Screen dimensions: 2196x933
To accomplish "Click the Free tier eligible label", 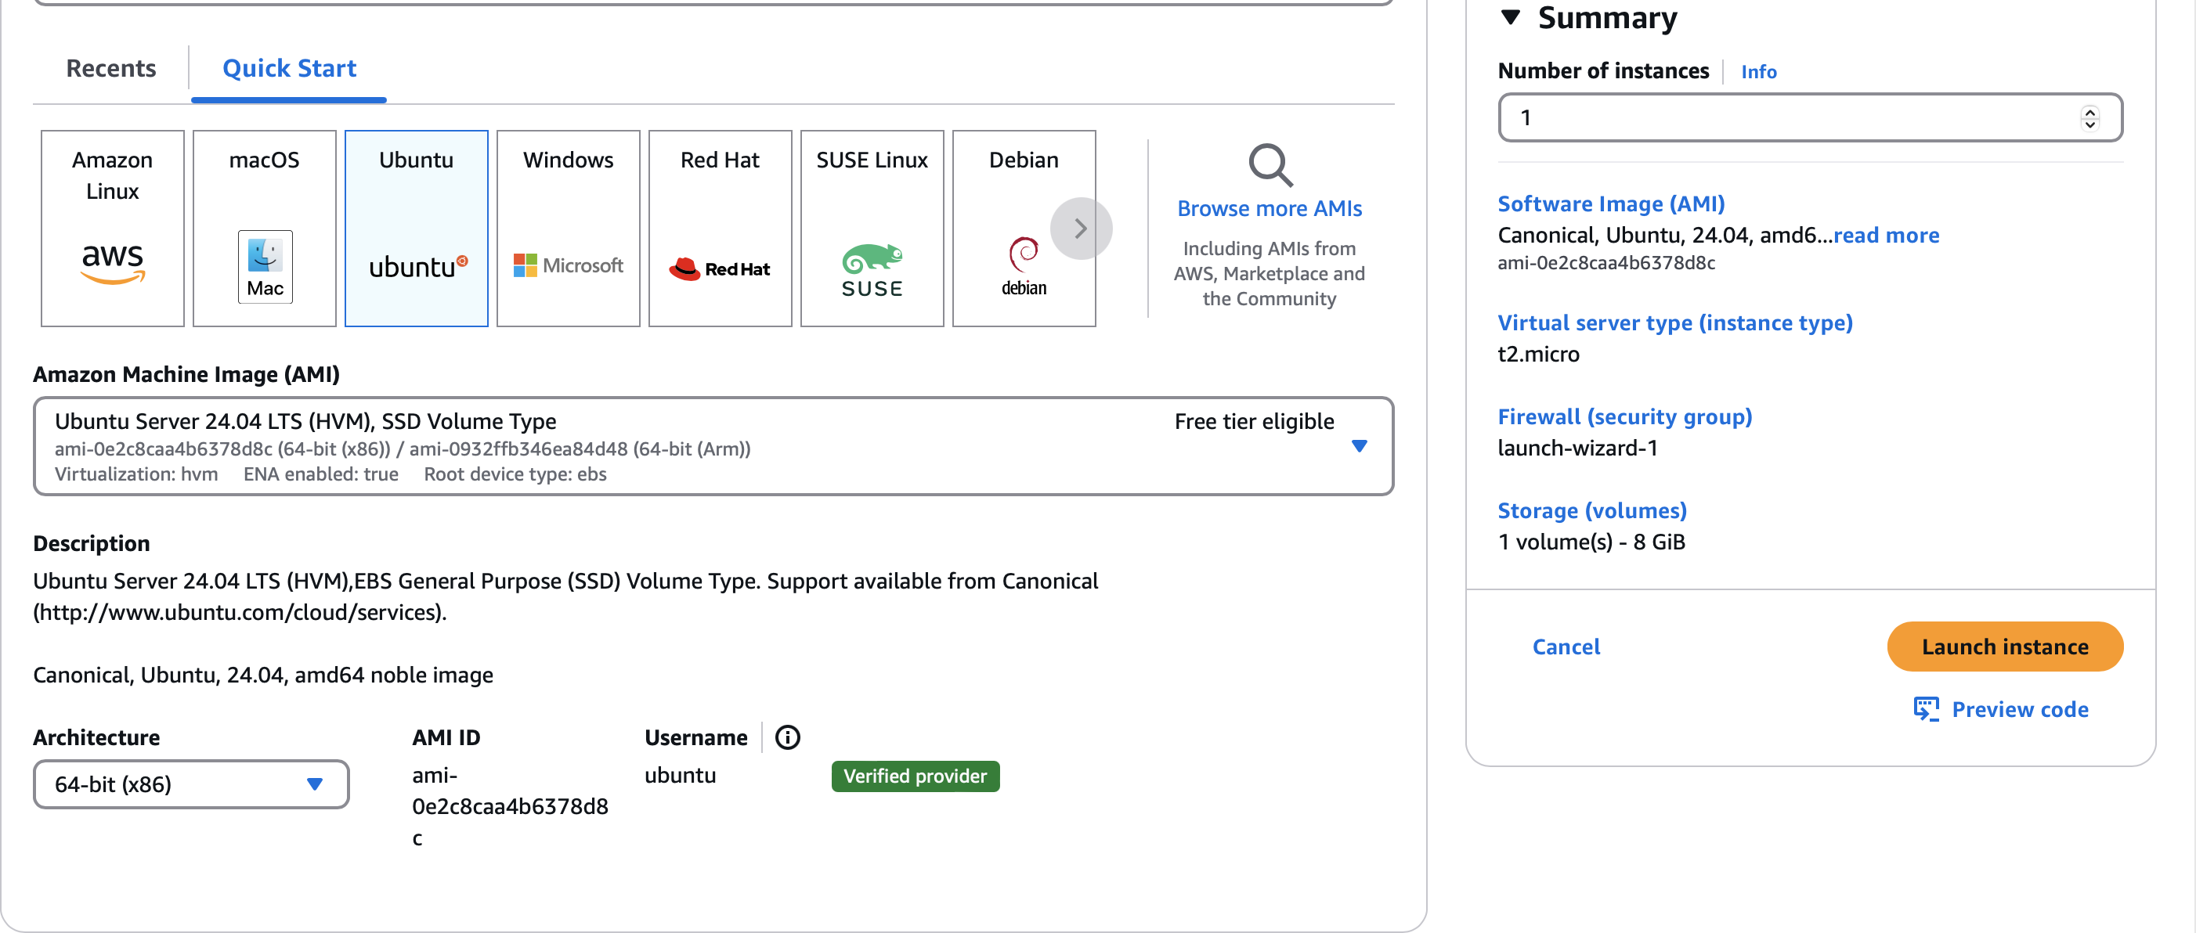I will coord(1253,422).
